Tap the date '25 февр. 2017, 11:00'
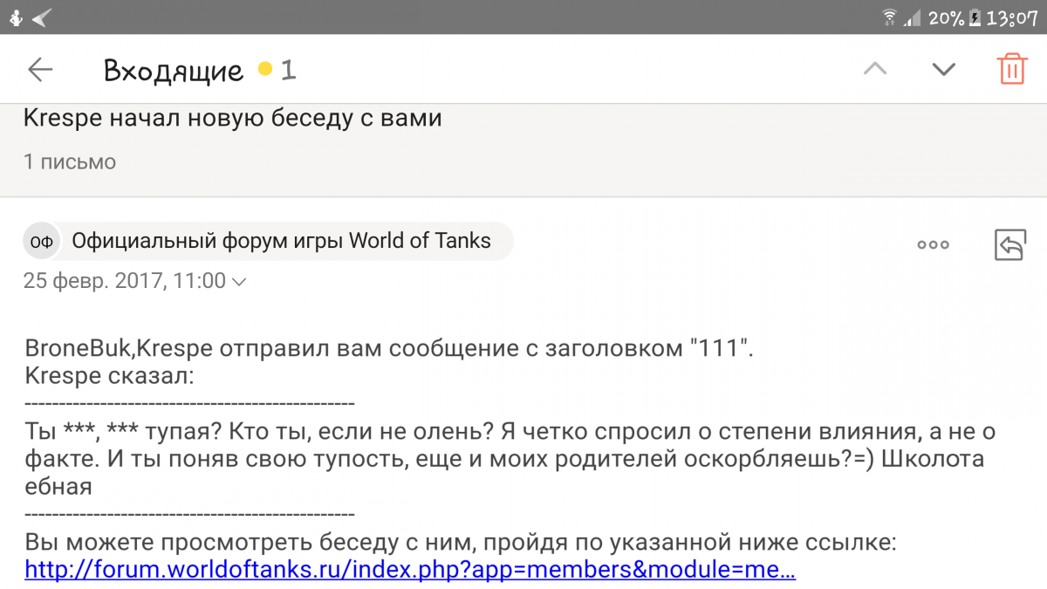This screenshot has width=1047, height=589. point(125,281)
